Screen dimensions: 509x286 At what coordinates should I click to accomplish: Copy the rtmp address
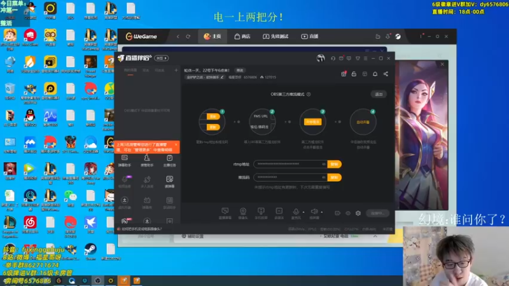[335, 164]
